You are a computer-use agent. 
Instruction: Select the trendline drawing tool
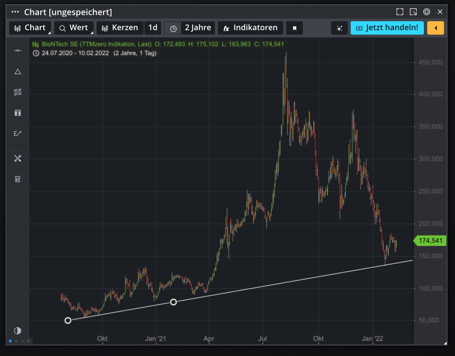click(18, 134)
